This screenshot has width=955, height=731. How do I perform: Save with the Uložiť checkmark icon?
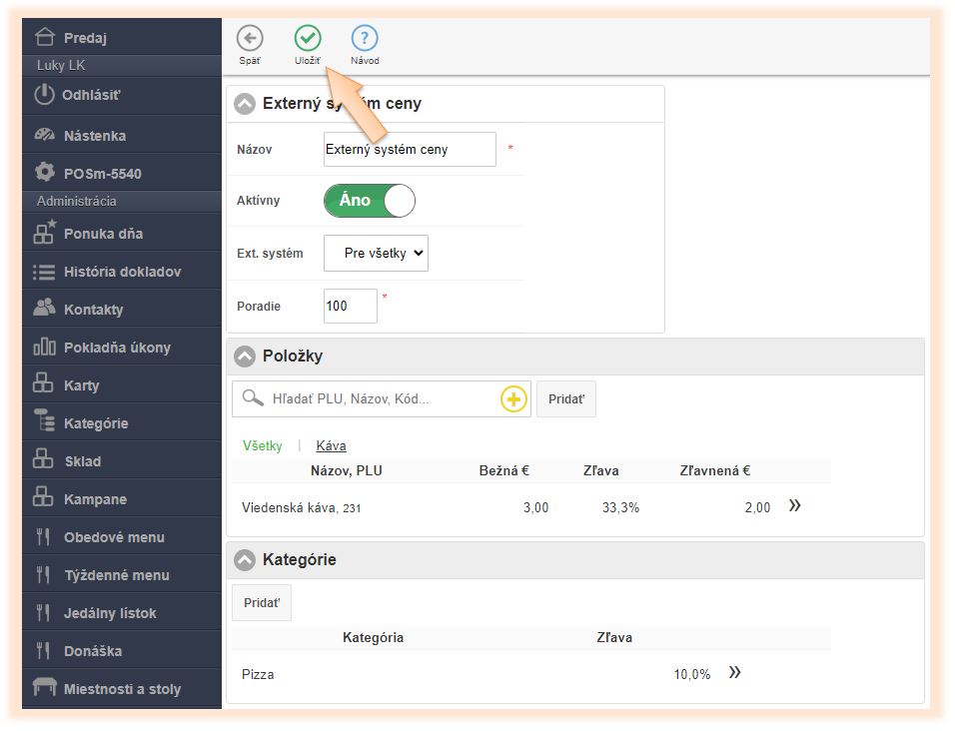(308, 39)
